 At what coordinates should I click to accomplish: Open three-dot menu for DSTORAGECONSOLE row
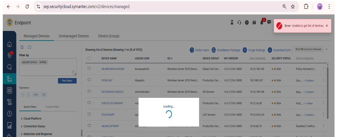[x=323, y=91]
